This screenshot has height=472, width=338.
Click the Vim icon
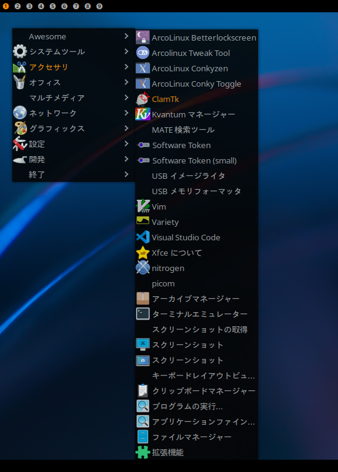143,206
